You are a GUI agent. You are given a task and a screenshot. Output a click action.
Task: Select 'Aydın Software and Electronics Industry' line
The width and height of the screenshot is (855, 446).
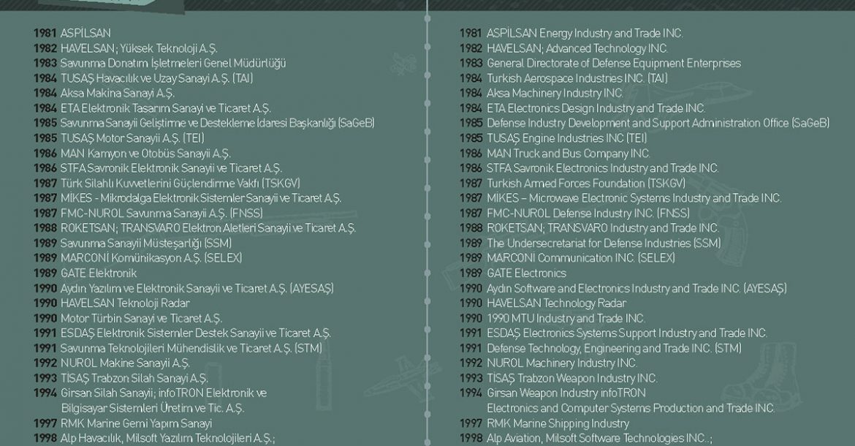637,288
